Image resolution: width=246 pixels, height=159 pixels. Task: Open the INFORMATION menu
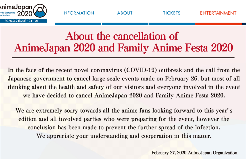pyautogui.click(x=78, y=13)
